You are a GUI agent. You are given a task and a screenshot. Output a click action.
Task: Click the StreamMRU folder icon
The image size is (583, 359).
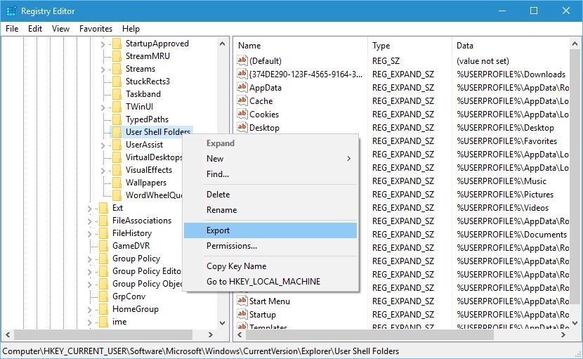tap(117, 56)
